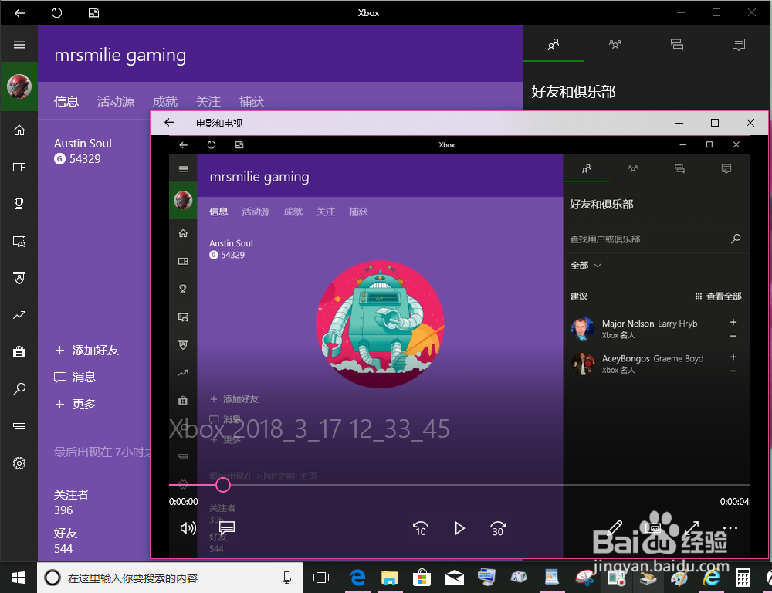Viewport: 772px width, 593px height.
Task: Open the game clips capture icon in sidebar
Action: pyautogui.click(x=19, y=240)
